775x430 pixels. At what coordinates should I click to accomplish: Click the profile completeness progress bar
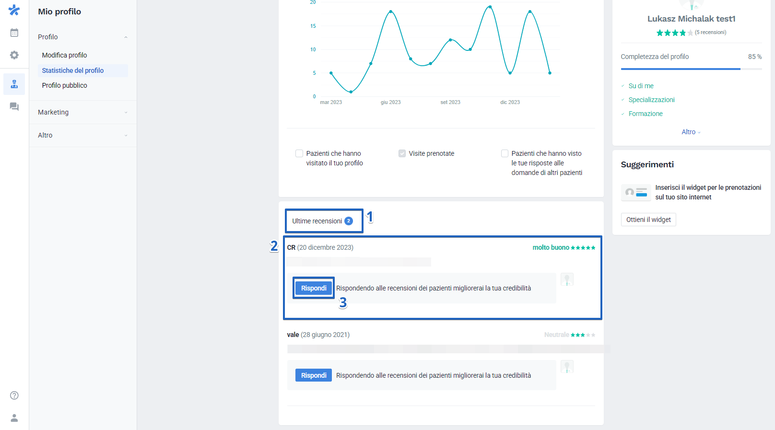pos(691,69)
